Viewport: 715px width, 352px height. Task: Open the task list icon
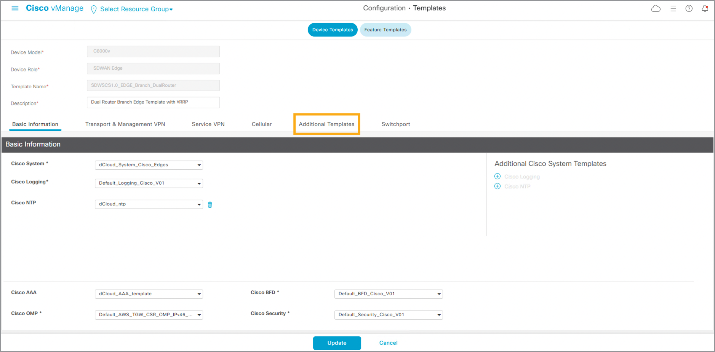click(673, 8)
